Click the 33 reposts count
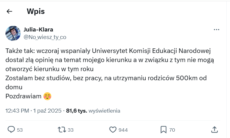This screenshot has width=230, height=138. [x=71, y=130]
